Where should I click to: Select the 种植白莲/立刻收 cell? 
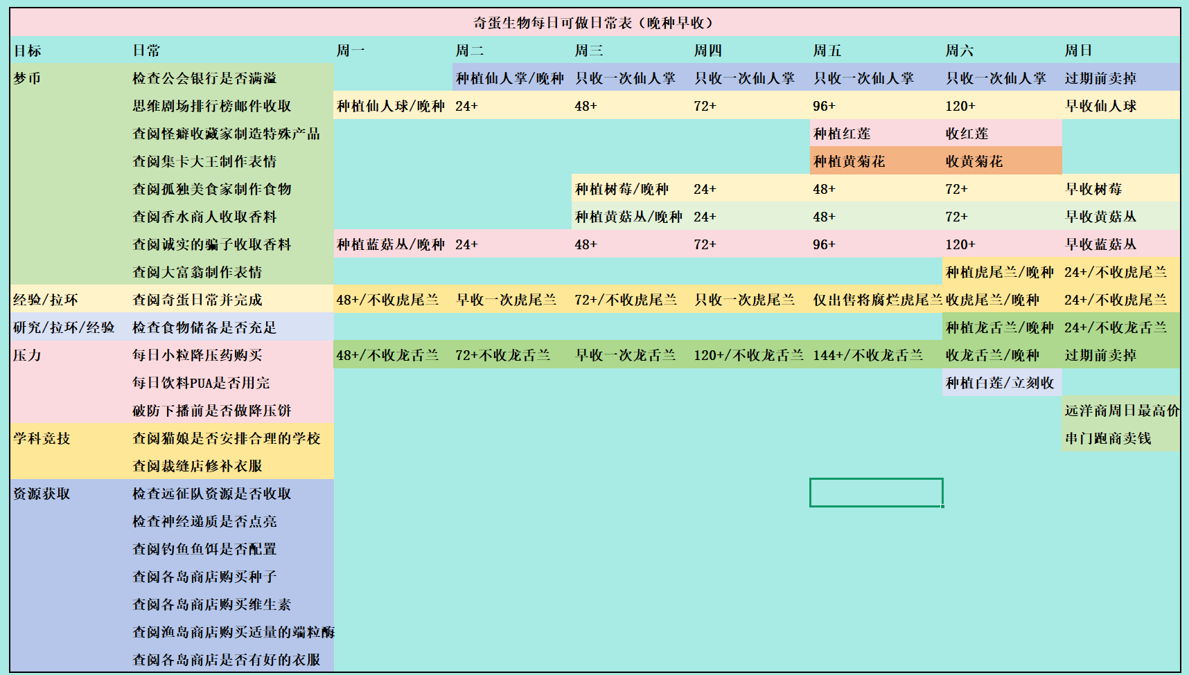coord(1001,383)
